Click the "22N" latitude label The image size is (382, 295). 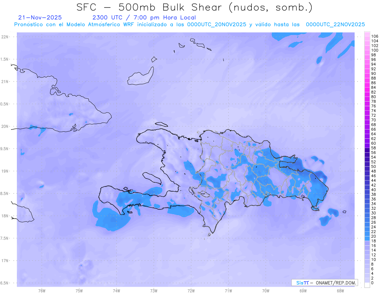tap(5, 37)
